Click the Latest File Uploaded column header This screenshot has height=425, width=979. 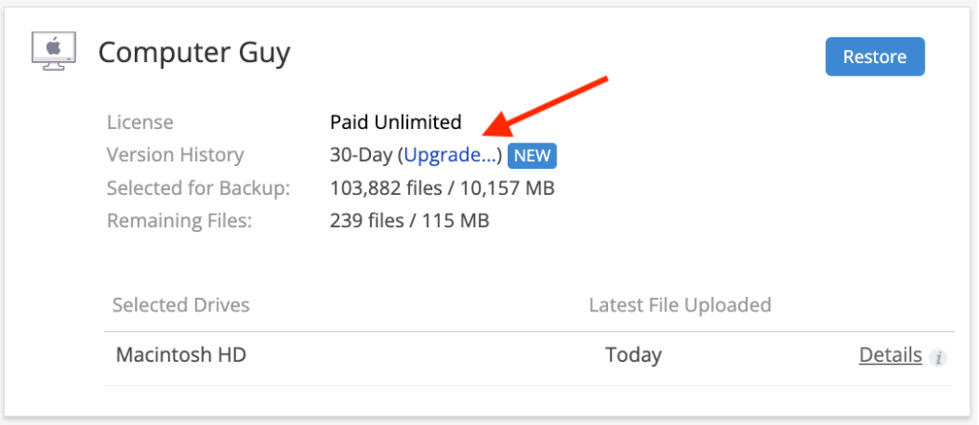(x=680, y=306)
